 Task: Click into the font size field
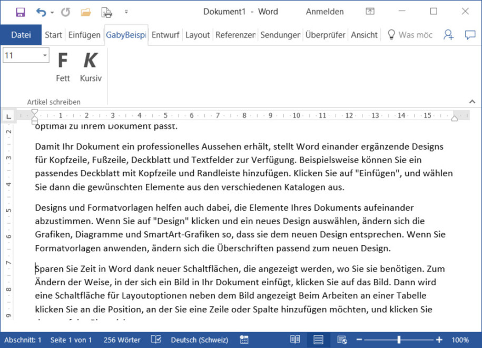(22, 56)
